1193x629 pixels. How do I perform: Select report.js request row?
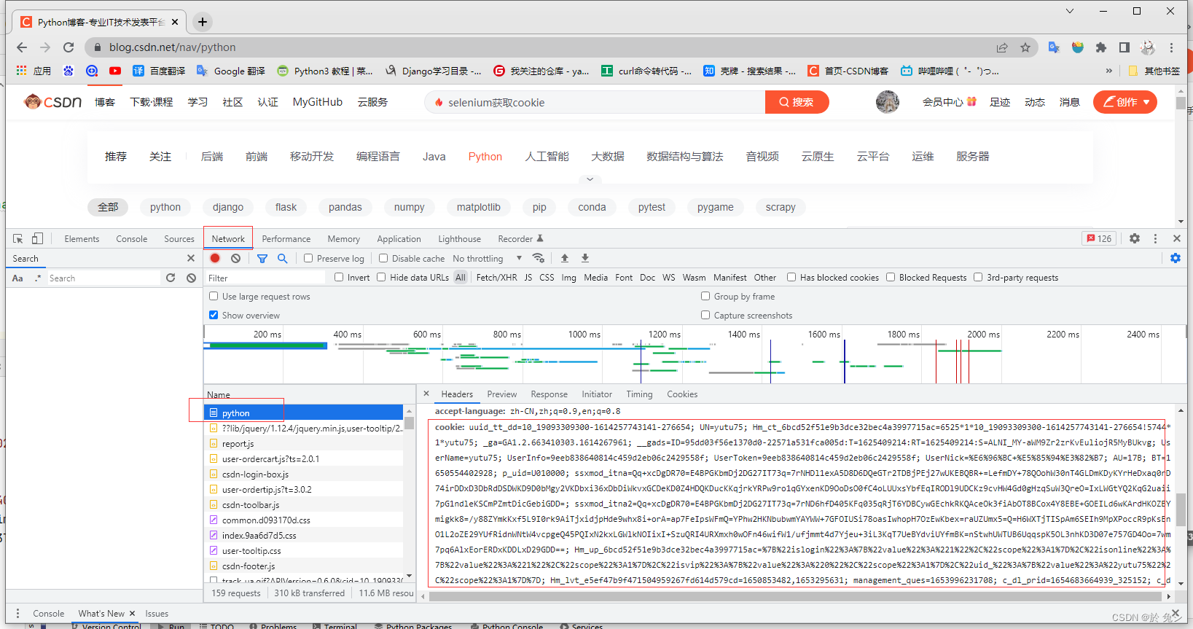coord(304,443)
